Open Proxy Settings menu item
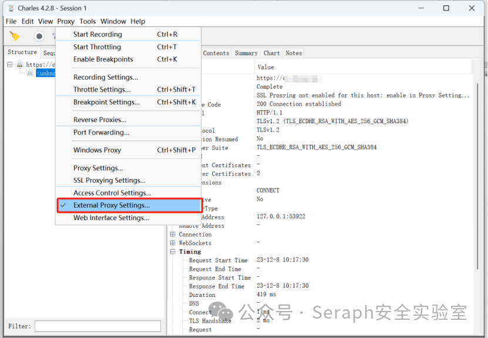The image size is (488, 338). click(x=129, y=168)
